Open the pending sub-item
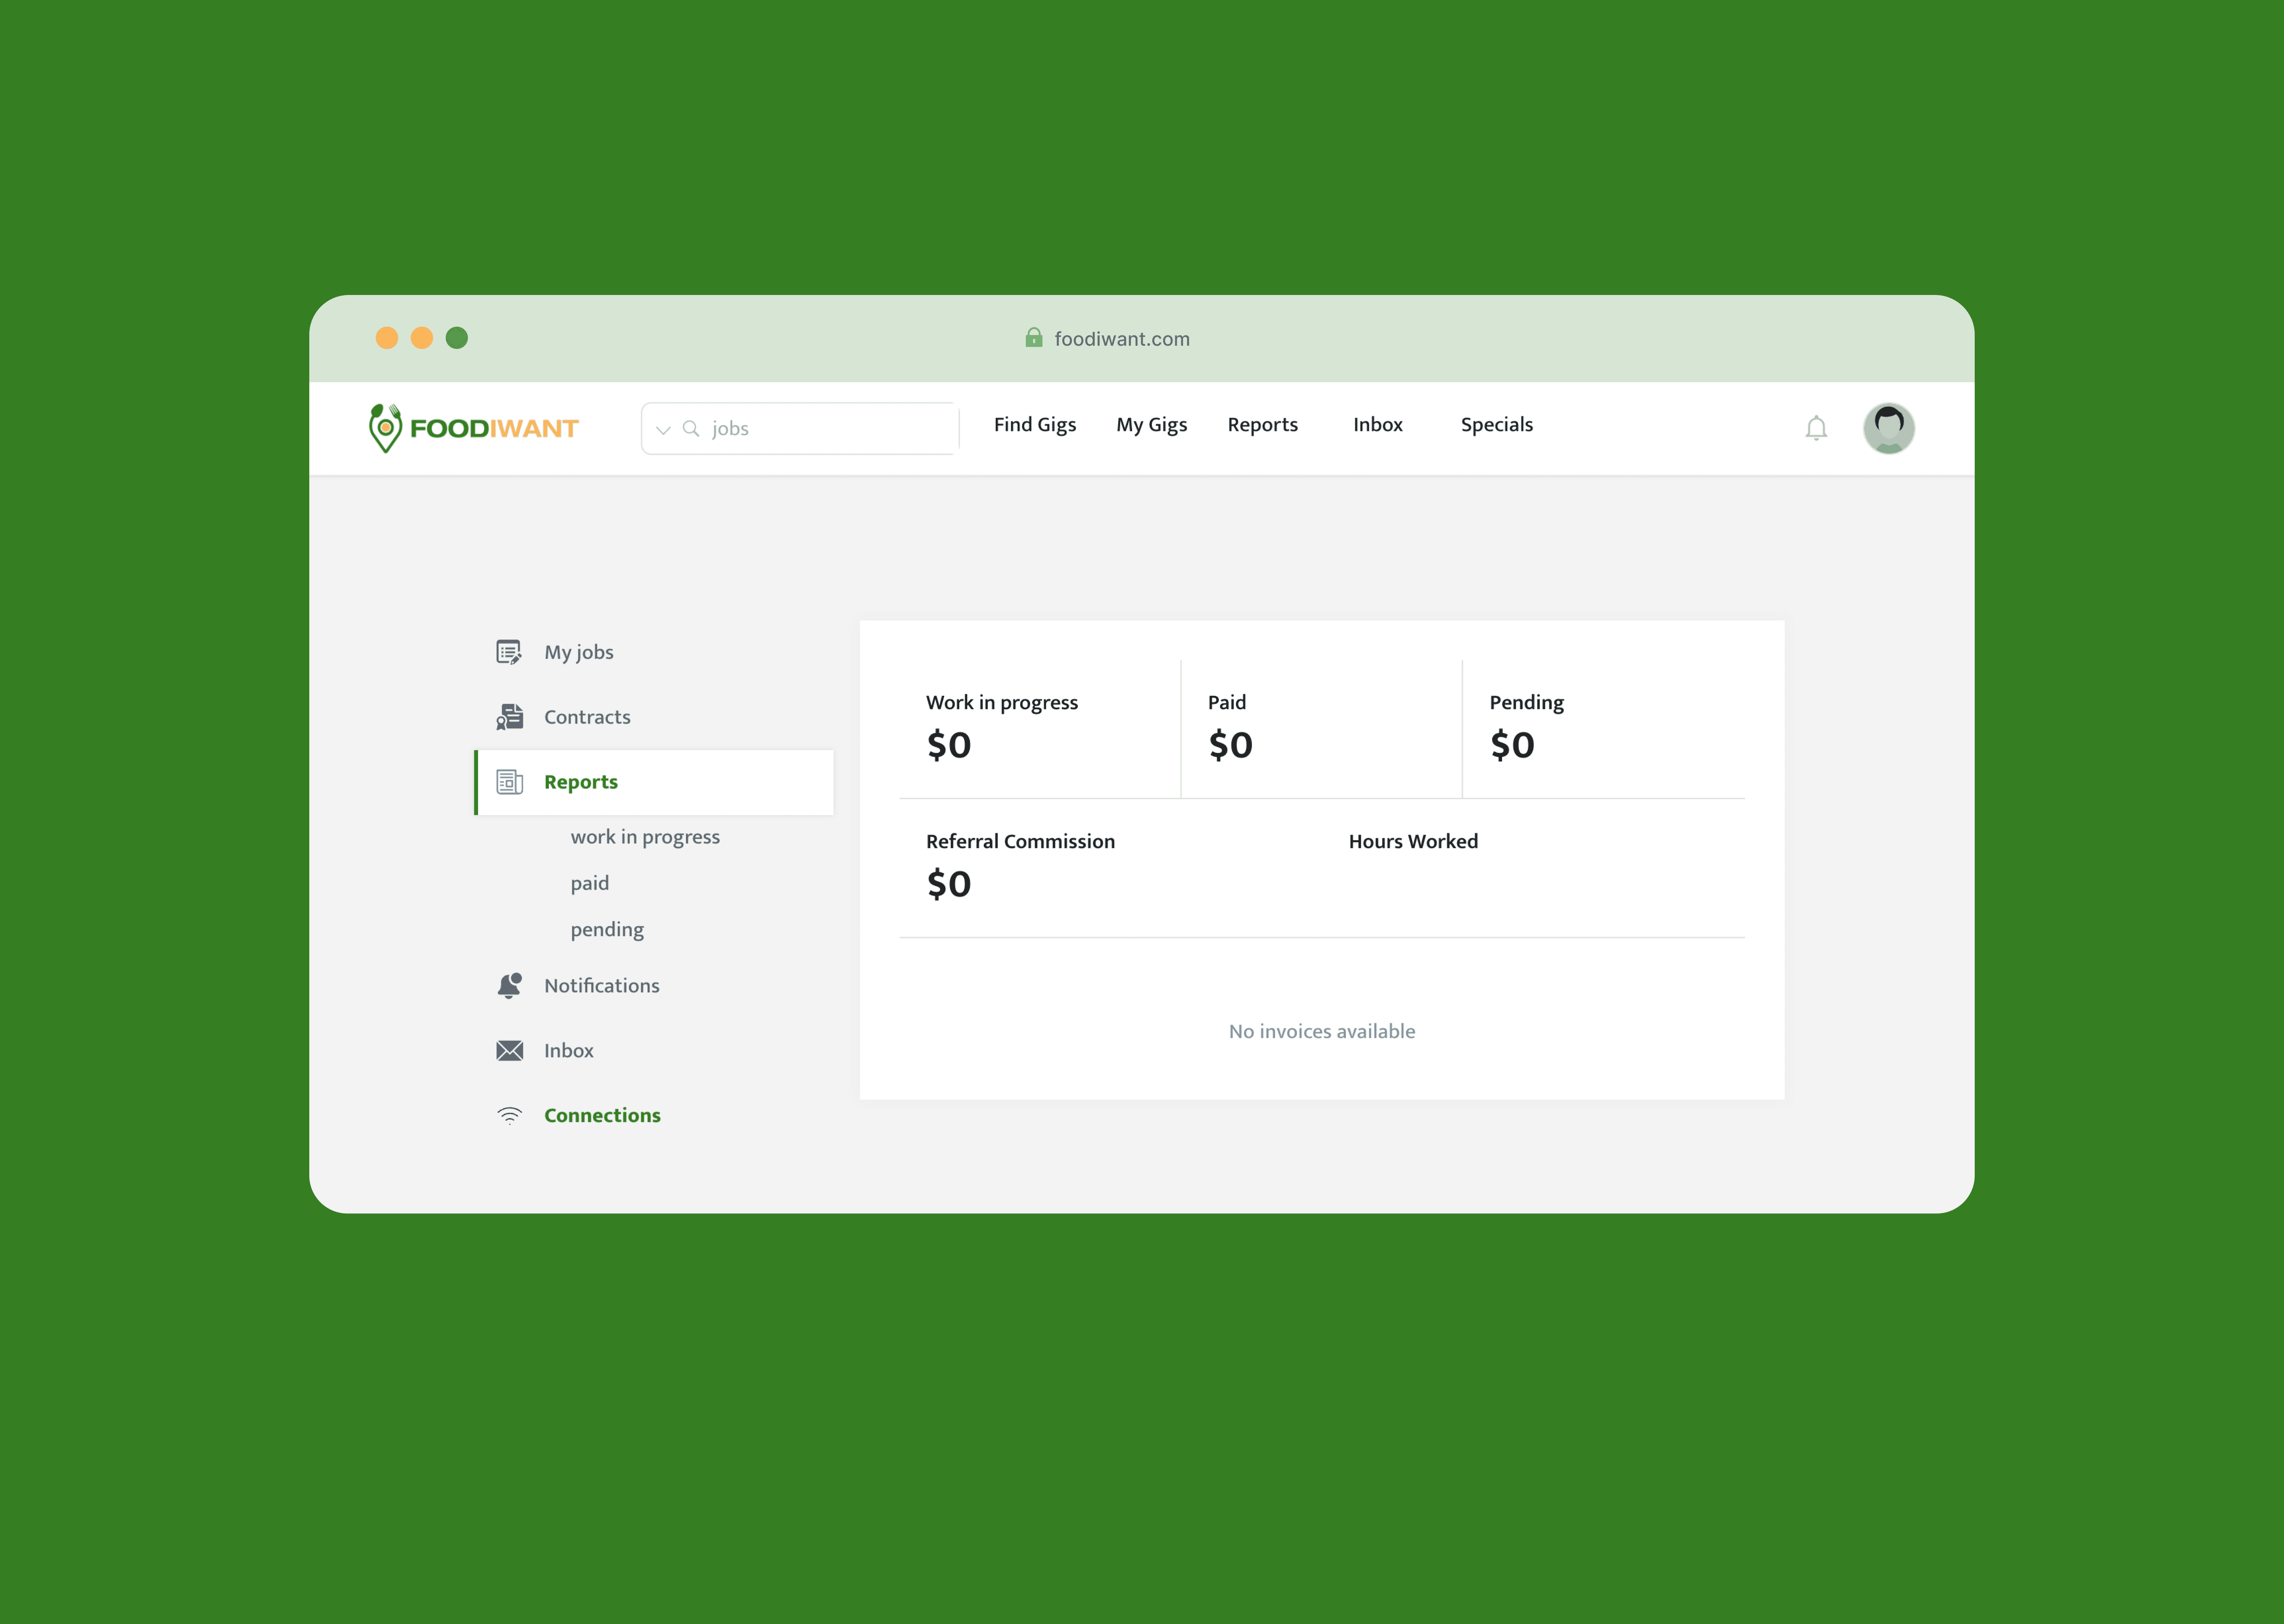Viewport: 2284px width, 1624px height. [607, 930]
